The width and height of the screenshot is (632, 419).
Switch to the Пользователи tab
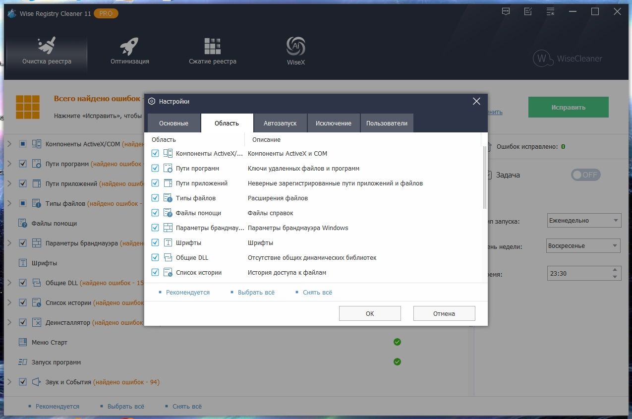pos(387,123)
